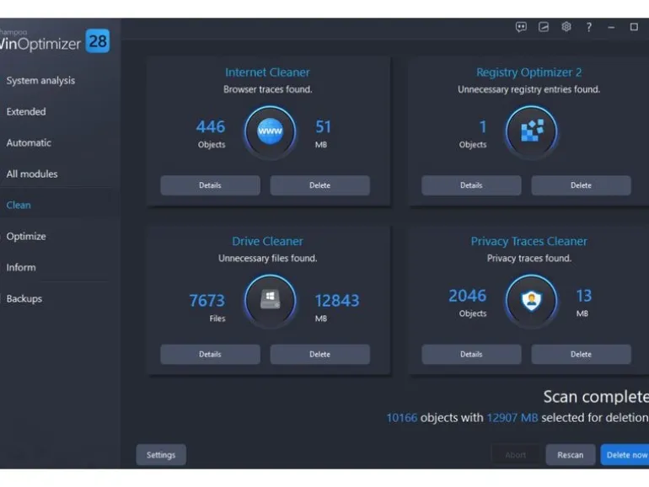
Task: Delete Privacy Traces Cleaner results
Action: click(x=581, y=354)
